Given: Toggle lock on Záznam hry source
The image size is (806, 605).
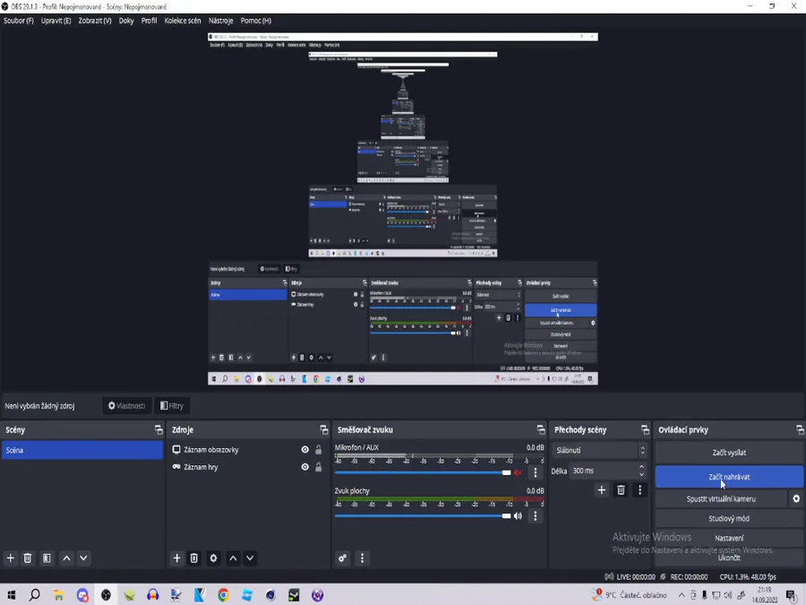Looking at the screenshot, I should 319,467.
